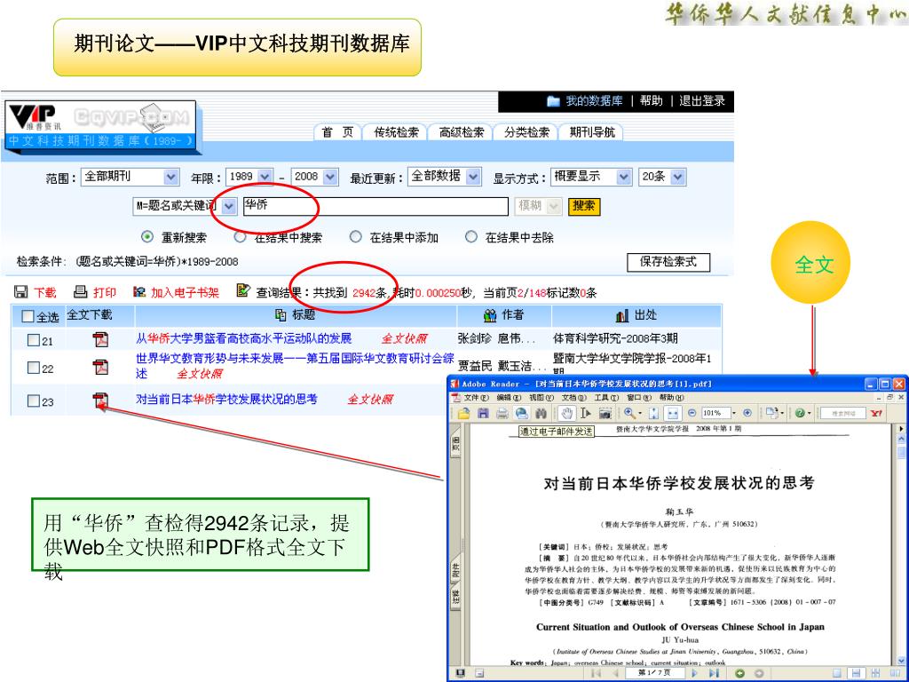Image resolution: width=909 pixels, height=682 pixels.
Task: Click the red 下载 download icon
Action: (x=20, y=291)
